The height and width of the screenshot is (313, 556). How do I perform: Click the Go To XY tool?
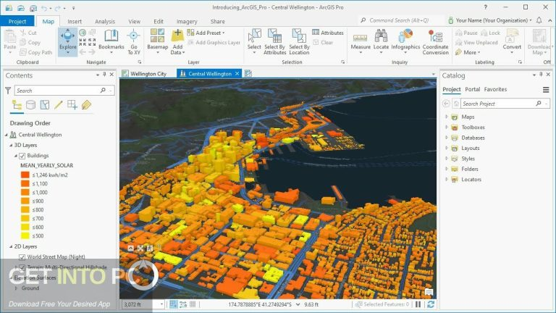pos(134,42)
